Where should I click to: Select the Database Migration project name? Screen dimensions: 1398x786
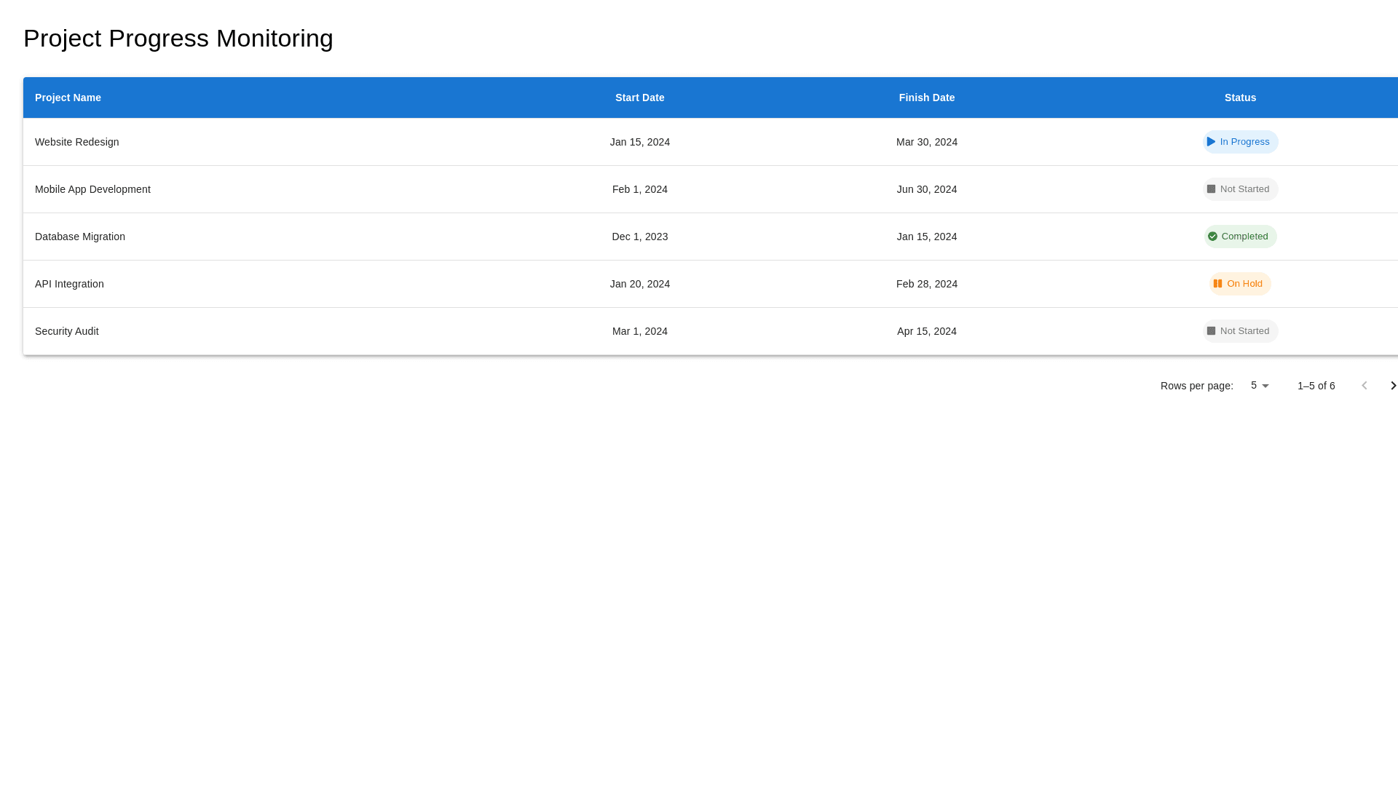(80, 237)
